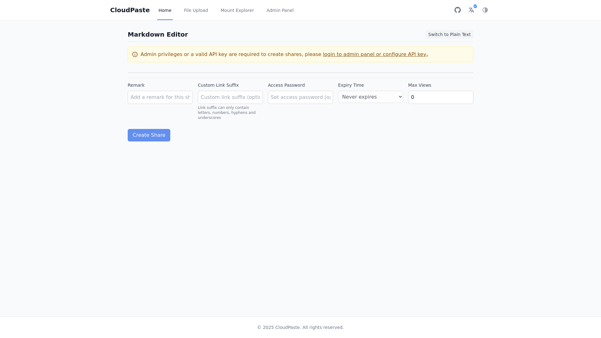601x338 pixels.
Task: Open the Admin Panel tab
Action: [280, 10]
